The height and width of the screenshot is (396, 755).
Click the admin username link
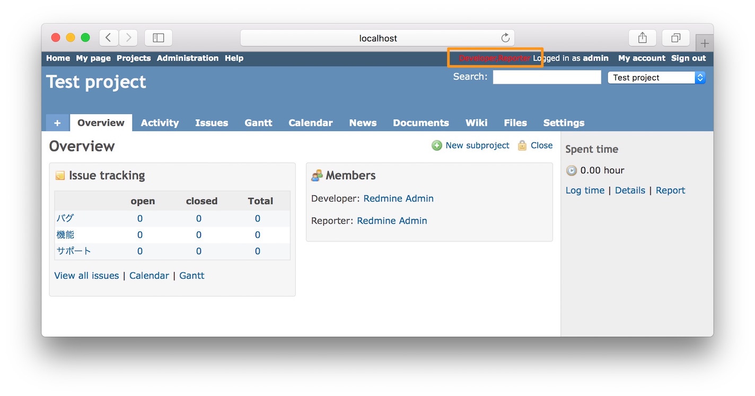coord(596,58)
